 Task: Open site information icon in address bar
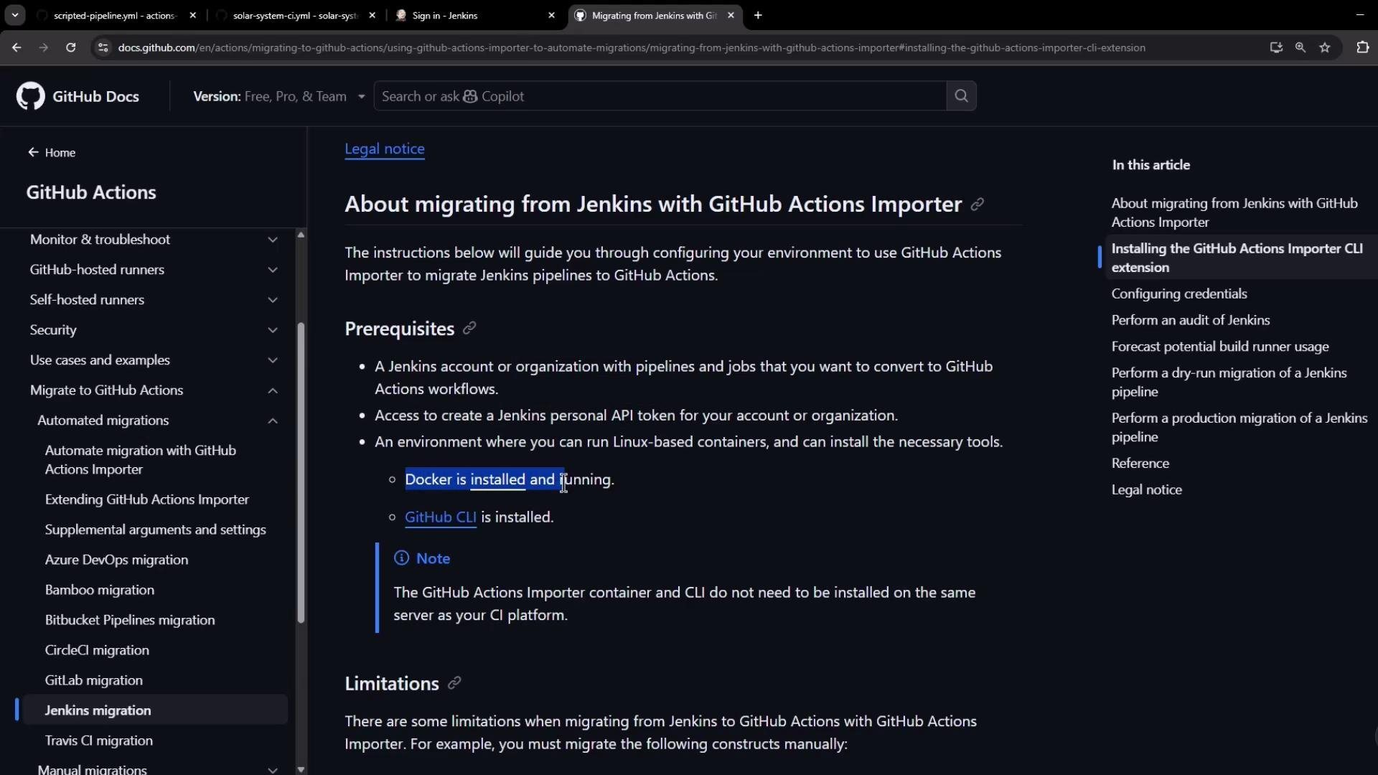(x=103, y=47)
